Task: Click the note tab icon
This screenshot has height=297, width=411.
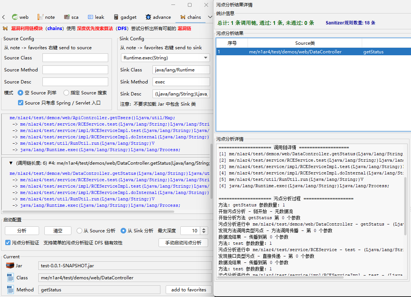Action: tap(40, 17)
